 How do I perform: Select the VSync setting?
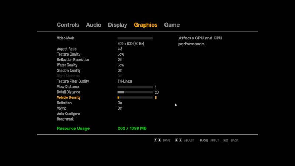click(62, 108)
